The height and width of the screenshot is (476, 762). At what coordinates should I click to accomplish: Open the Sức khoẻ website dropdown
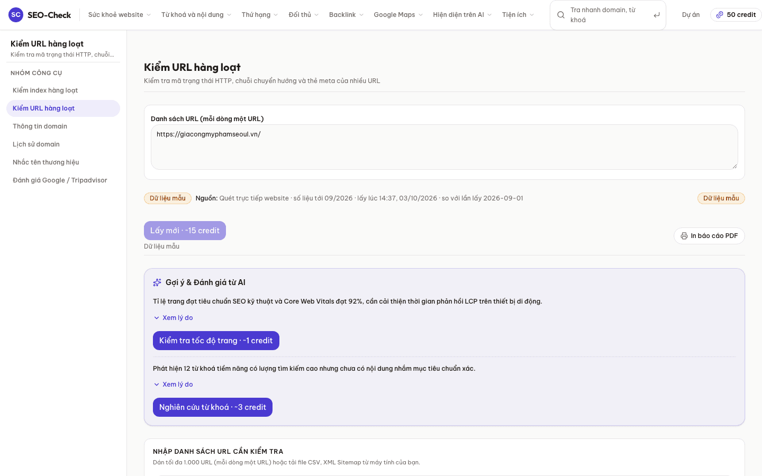point(120,15)
